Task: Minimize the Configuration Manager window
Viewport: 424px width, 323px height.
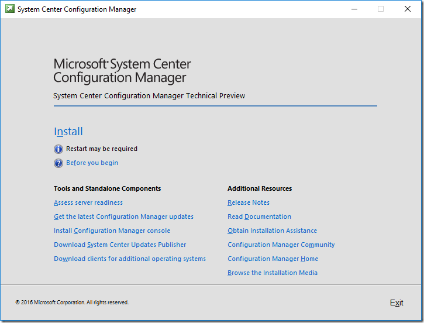Action: coord(354,9)
